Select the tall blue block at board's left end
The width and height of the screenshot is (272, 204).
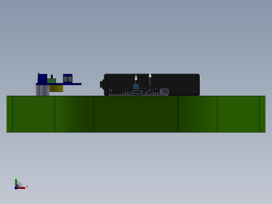(x=42, y=78)
